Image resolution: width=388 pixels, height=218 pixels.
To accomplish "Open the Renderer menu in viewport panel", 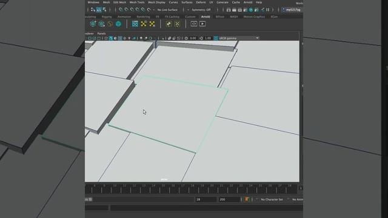I will [89, 33].
